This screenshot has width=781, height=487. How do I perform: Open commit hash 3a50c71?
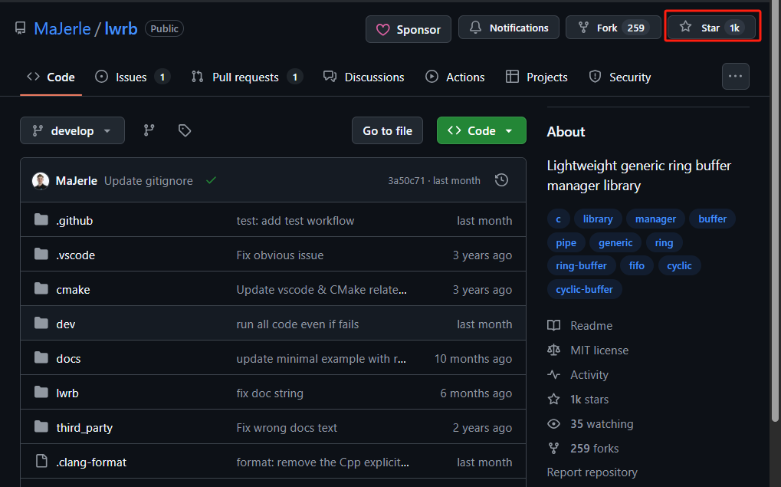click(406, 180)
